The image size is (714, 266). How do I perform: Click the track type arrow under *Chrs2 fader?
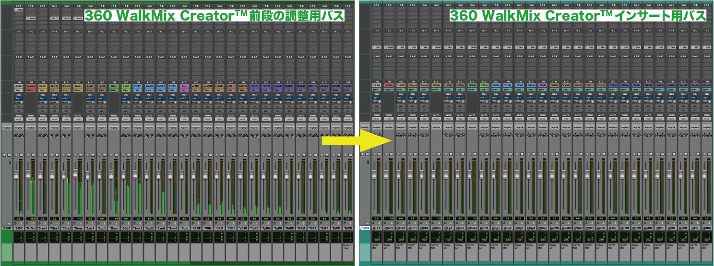(x=69, y=223)
